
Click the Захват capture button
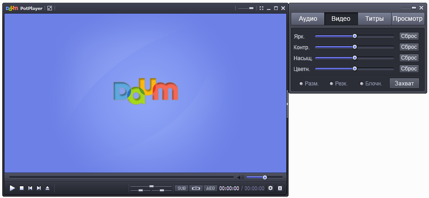[404, 83]
